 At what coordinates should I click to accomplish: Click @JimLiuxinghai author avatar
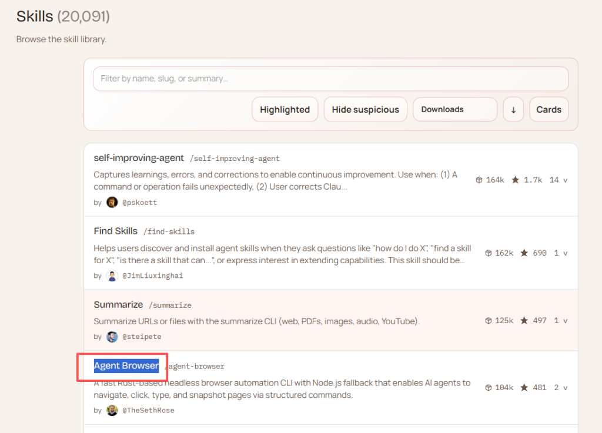coord(112,276)
